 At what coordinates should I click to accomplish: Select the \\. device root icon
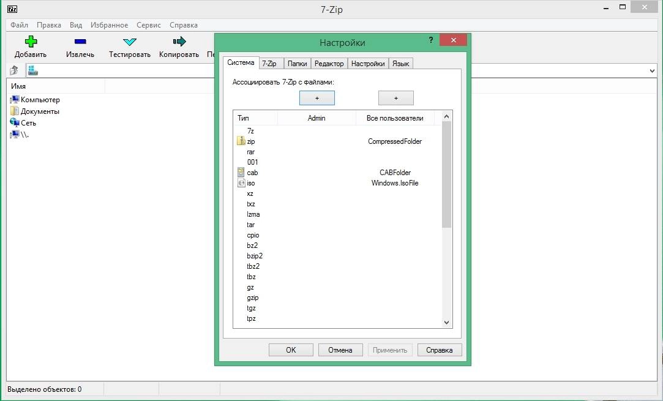click(x=15, y=135)
